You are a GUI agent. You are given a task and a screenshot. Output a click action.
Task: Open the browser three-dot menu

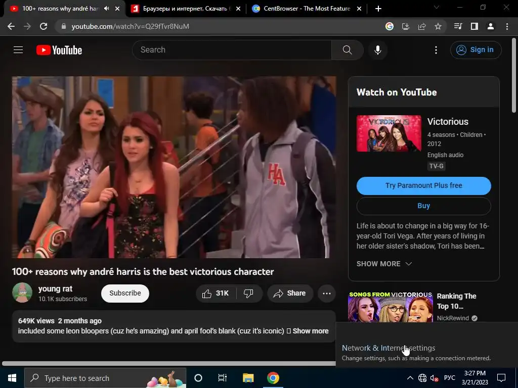pyautogui.click(x=507, y=26)
